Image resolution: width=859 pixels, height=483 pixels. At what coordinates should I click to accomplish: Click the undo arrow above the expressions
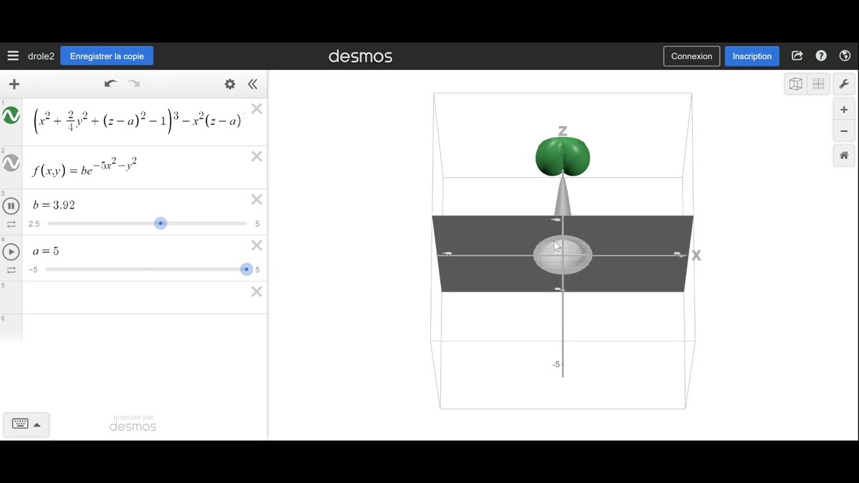coord(110,83)
